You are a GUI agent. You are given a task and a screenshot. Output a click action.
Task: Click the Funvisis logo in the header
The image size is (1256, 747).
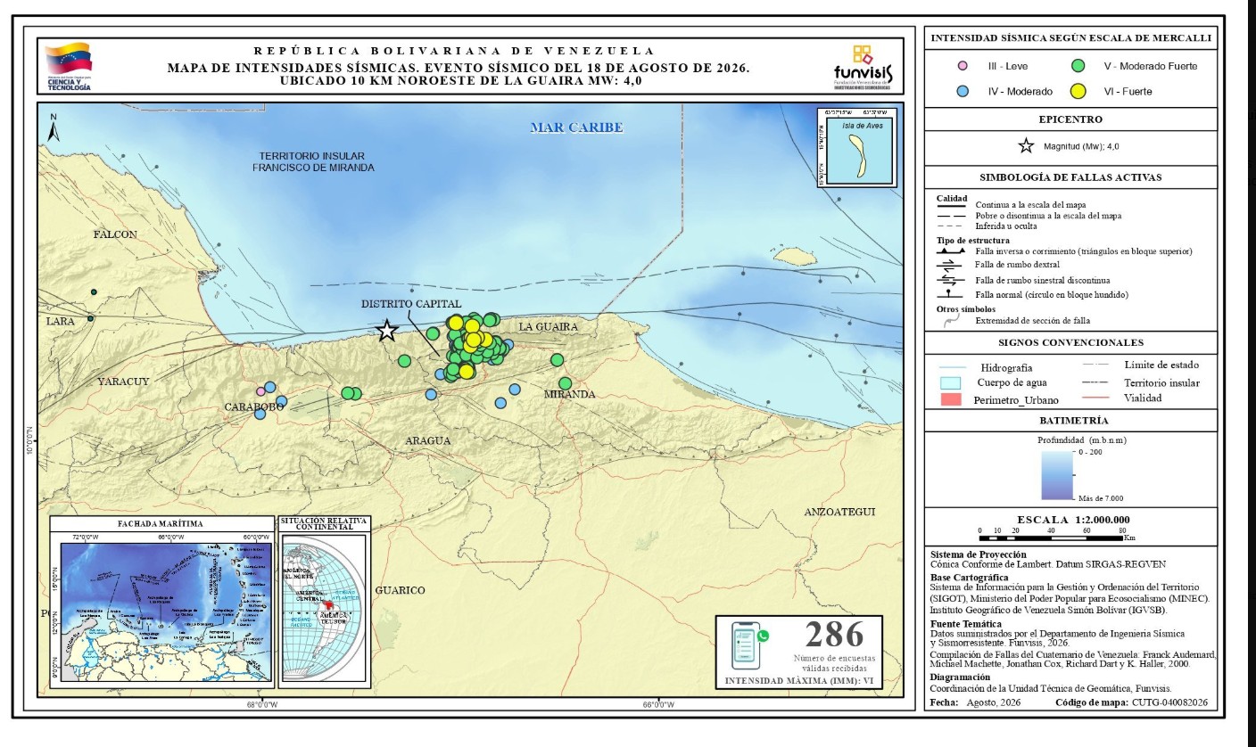[x=862, y=66]
